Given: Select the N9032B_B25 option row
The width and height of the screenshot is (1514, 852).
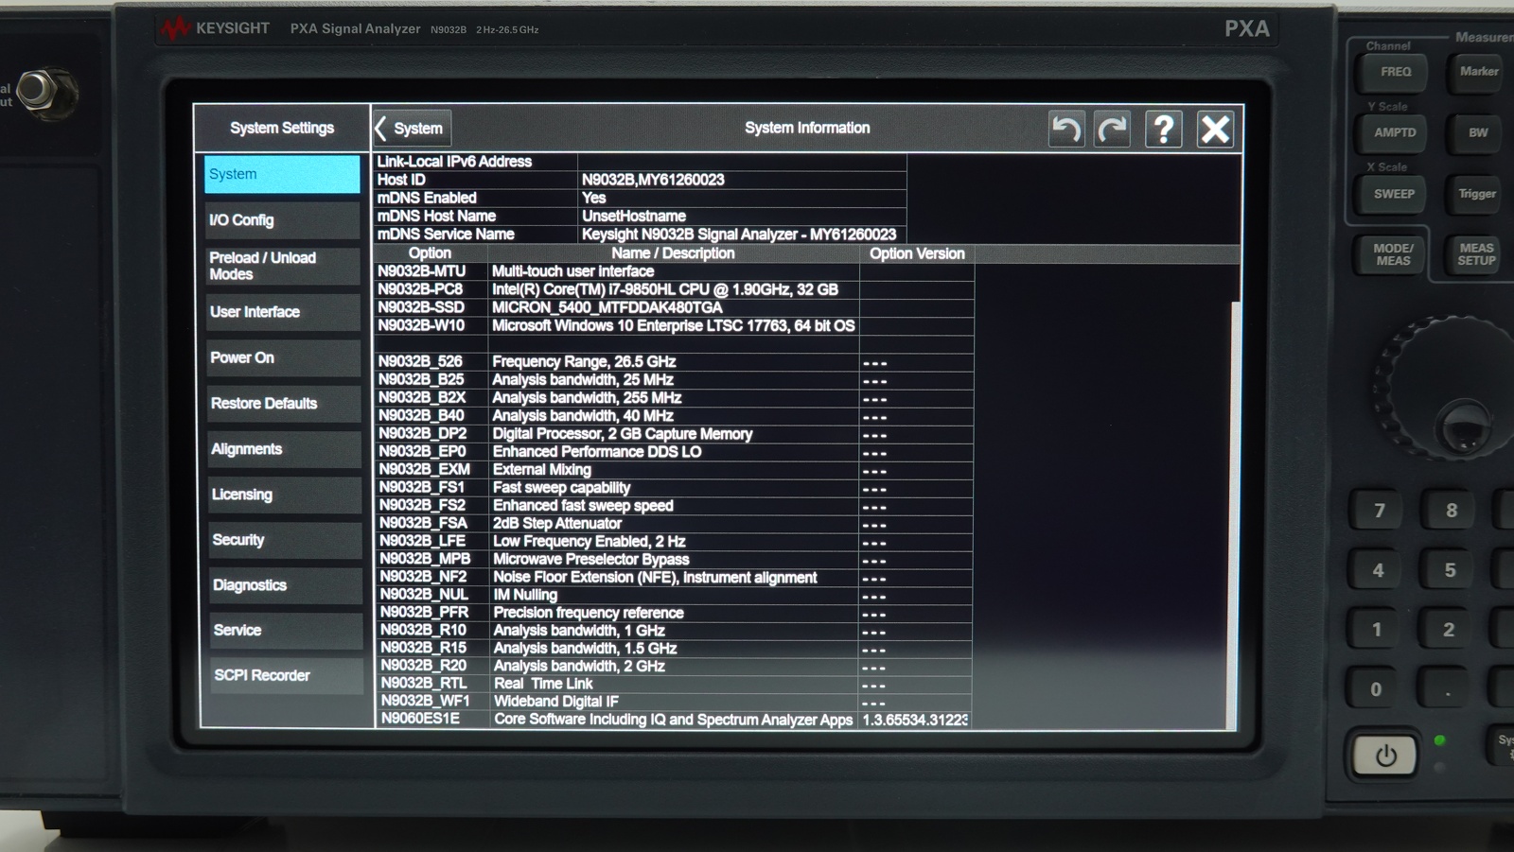Looking at the screenshot, I should pyautogui.click(x=674, y=379).
